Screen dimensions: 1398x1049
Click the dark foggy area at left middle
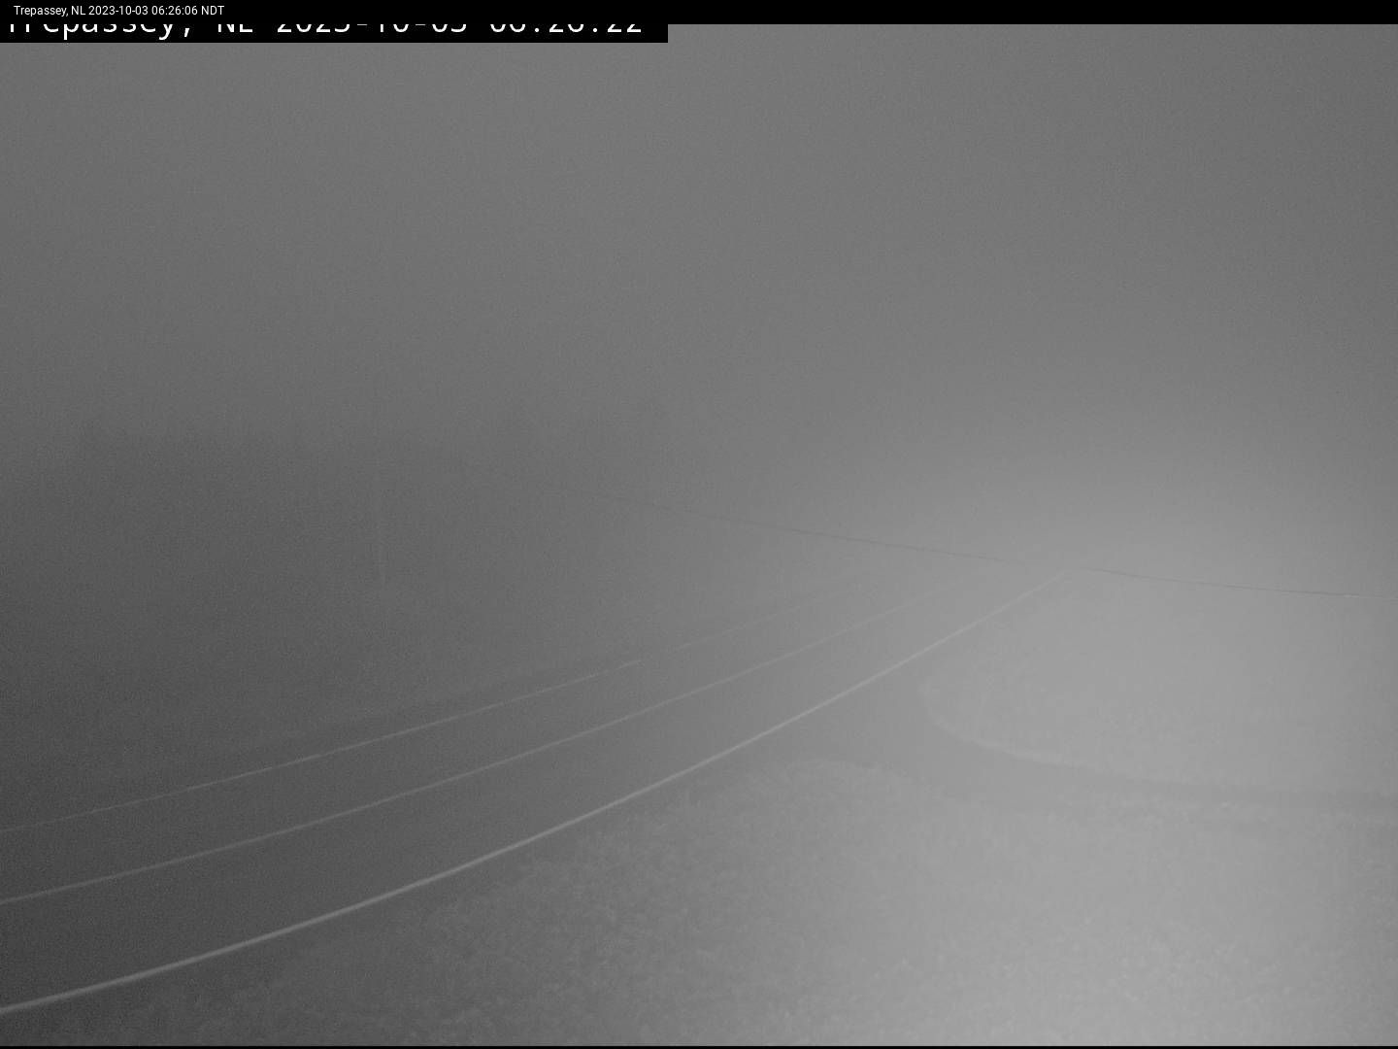(194, 534)
